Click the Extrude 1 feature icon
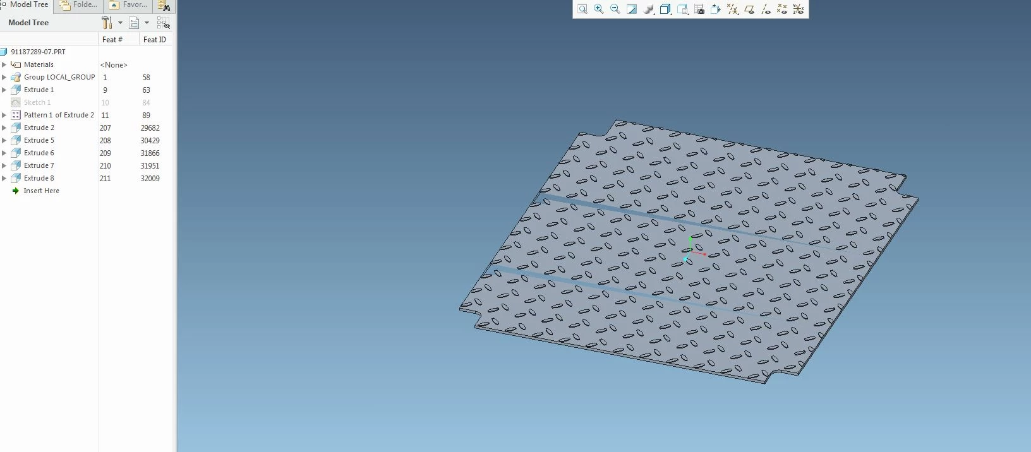The width and height of the screenshot is (1031, 452). [x=16, y=90]
